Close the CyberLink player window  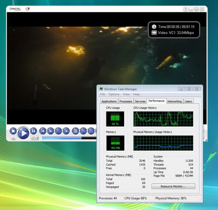tap(202, 9)
